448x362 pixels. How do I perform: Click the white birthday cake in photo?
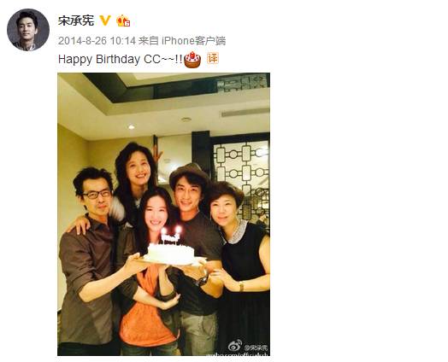(x=171, y=254)
